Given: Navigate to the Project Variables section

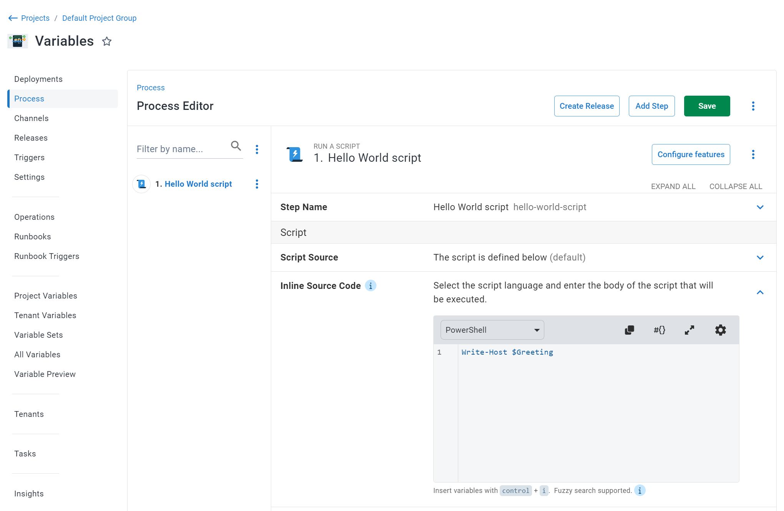Looking at the screenshot, I should pyautogui.click(x=46, y=295).
